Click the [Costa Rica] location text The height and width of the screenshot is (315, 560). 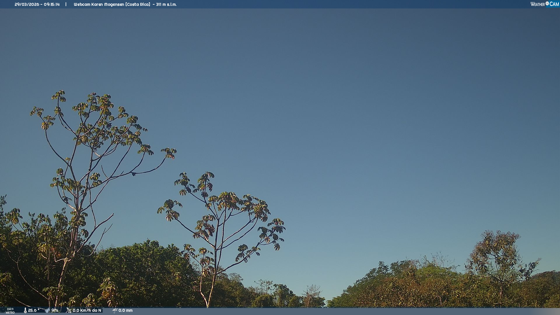(x=138, y=4)
